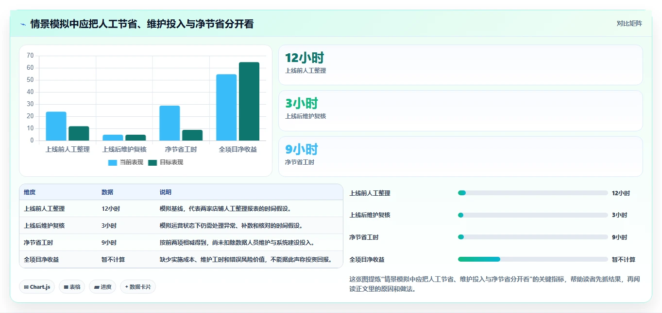Click the 全项目净收益 progress bar
This screenshot has height=313, width=662.
pos(533,259)
